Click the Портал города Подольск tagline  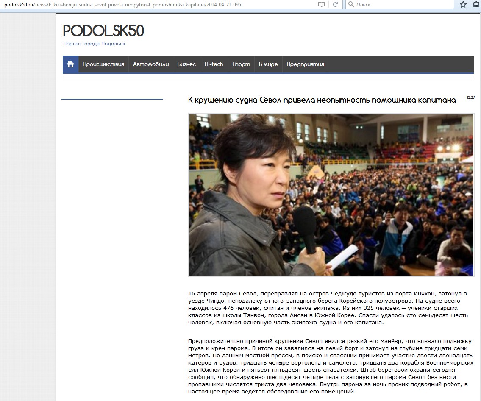tap(94, 44)
